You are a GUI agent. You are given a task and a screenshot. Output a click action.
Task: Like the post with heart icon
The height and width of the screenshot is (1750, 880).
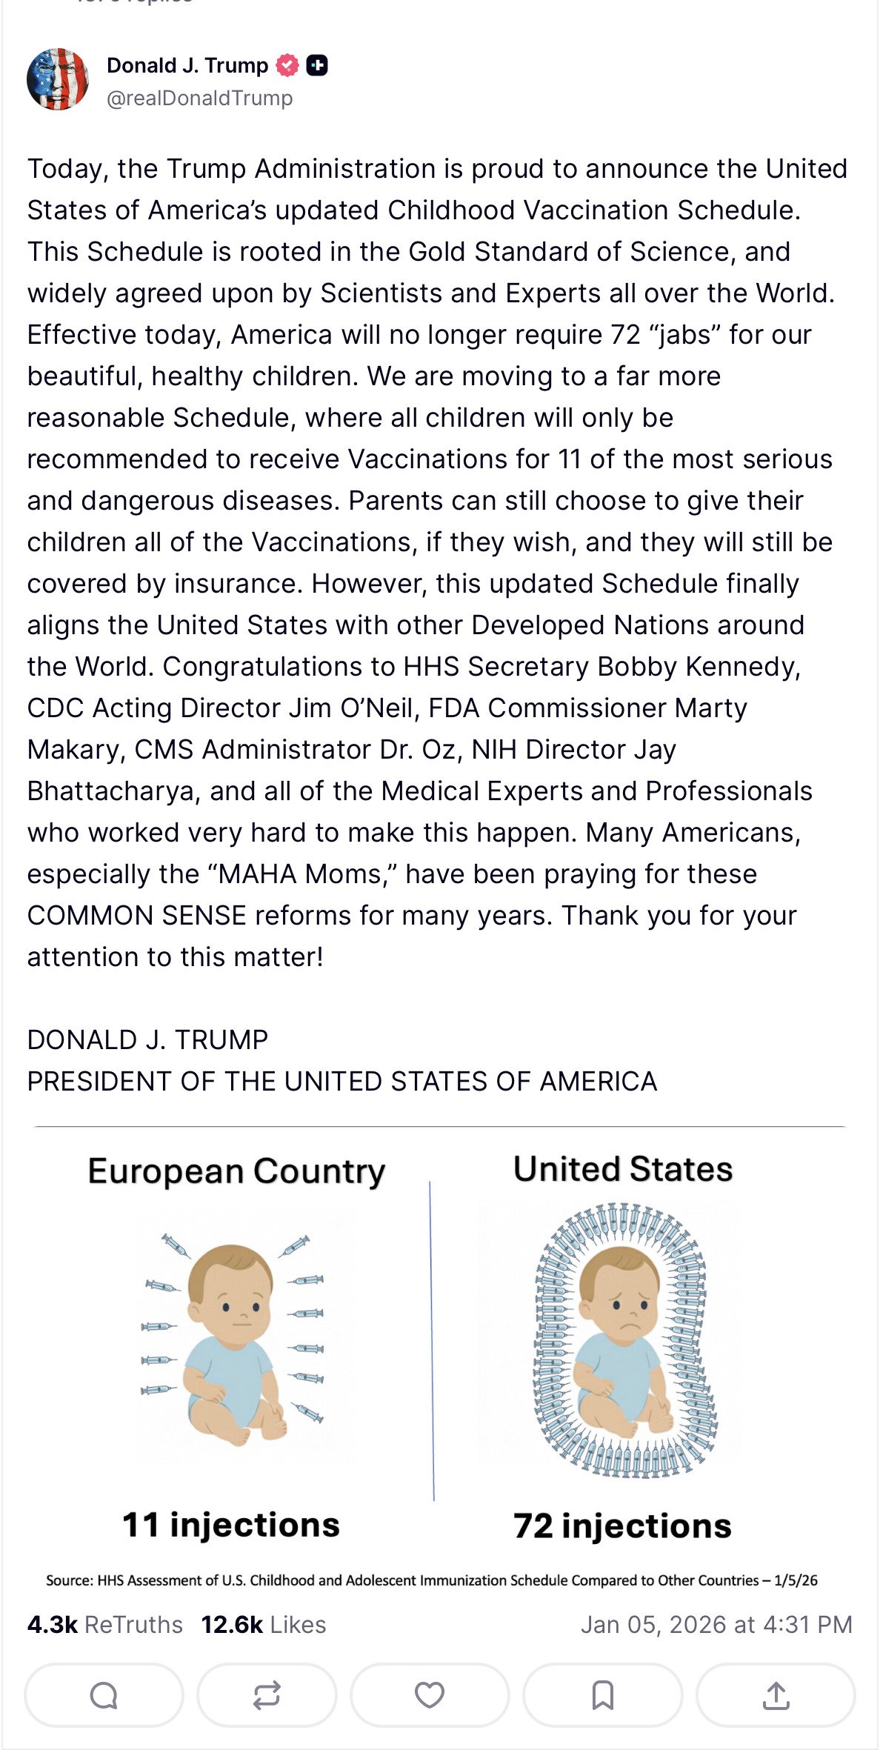coord(430,1695)
